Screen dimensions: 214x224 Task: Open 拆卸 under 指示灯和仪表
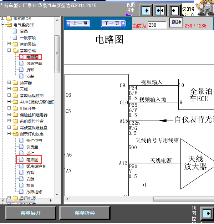[x=30, y=173]
